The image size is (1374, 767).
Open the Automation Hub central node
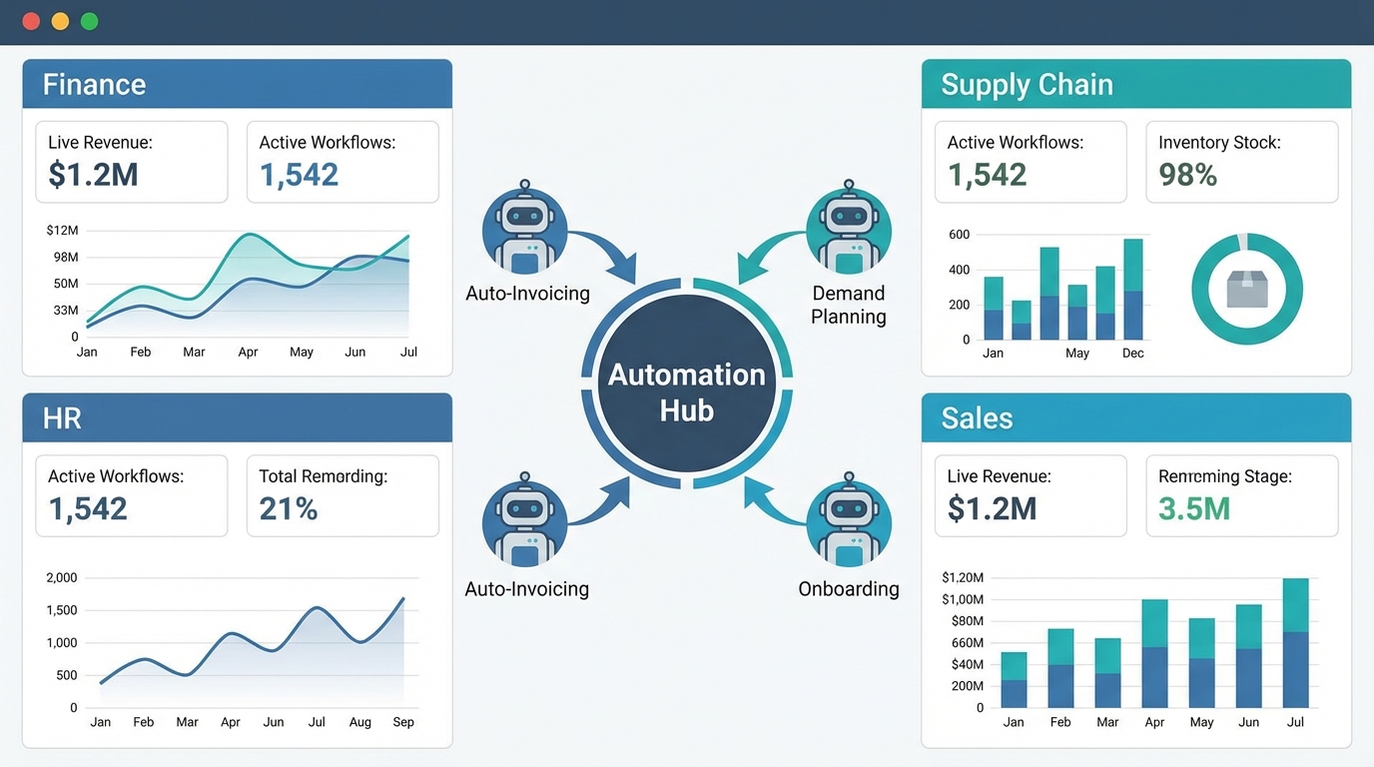(685, 391)
